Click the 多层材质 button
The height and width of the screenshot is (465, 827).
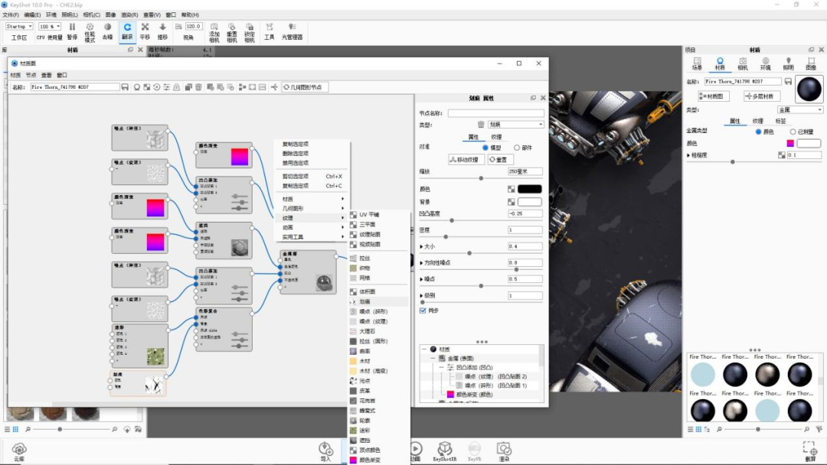762,96
